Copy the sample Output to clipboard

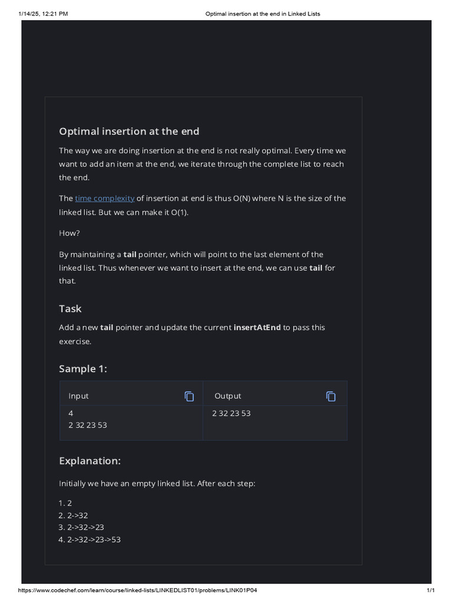tap(331, 396)
